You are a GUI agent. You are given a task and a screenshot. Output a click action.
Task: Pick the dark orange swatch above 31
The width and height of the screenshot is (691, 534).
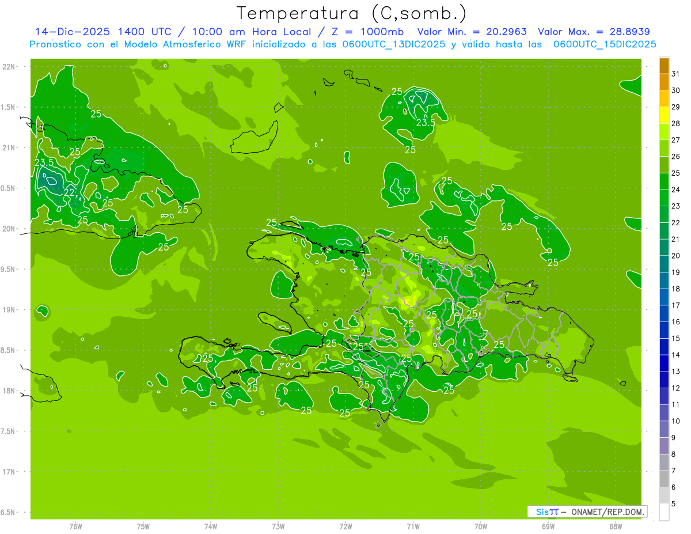pyautogui.click(x=664, y=66)
